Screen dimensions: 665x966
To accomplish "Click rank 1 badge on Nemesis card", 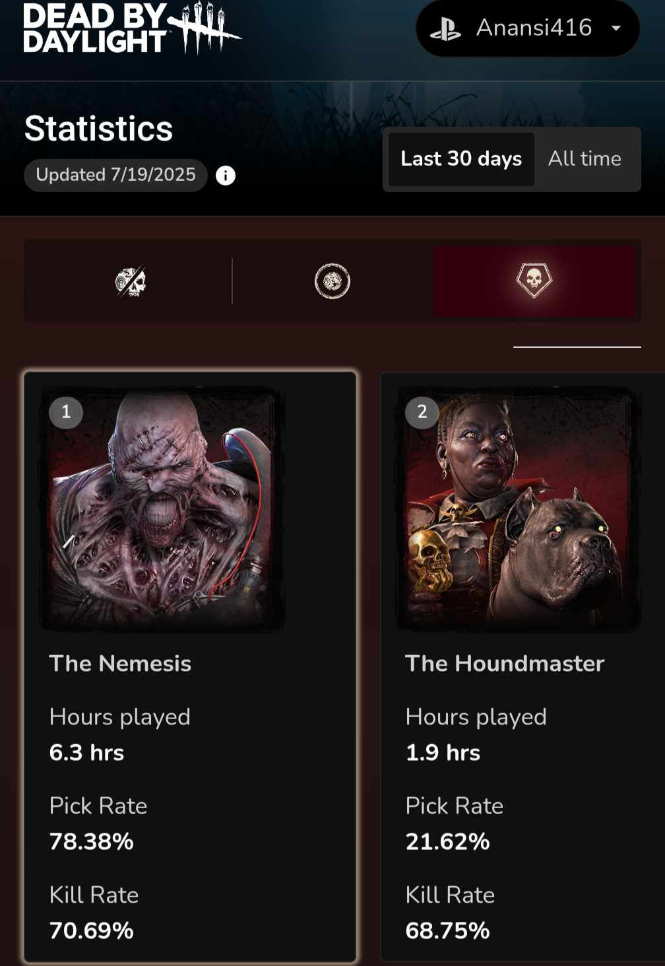I will [x=66, y=412].
